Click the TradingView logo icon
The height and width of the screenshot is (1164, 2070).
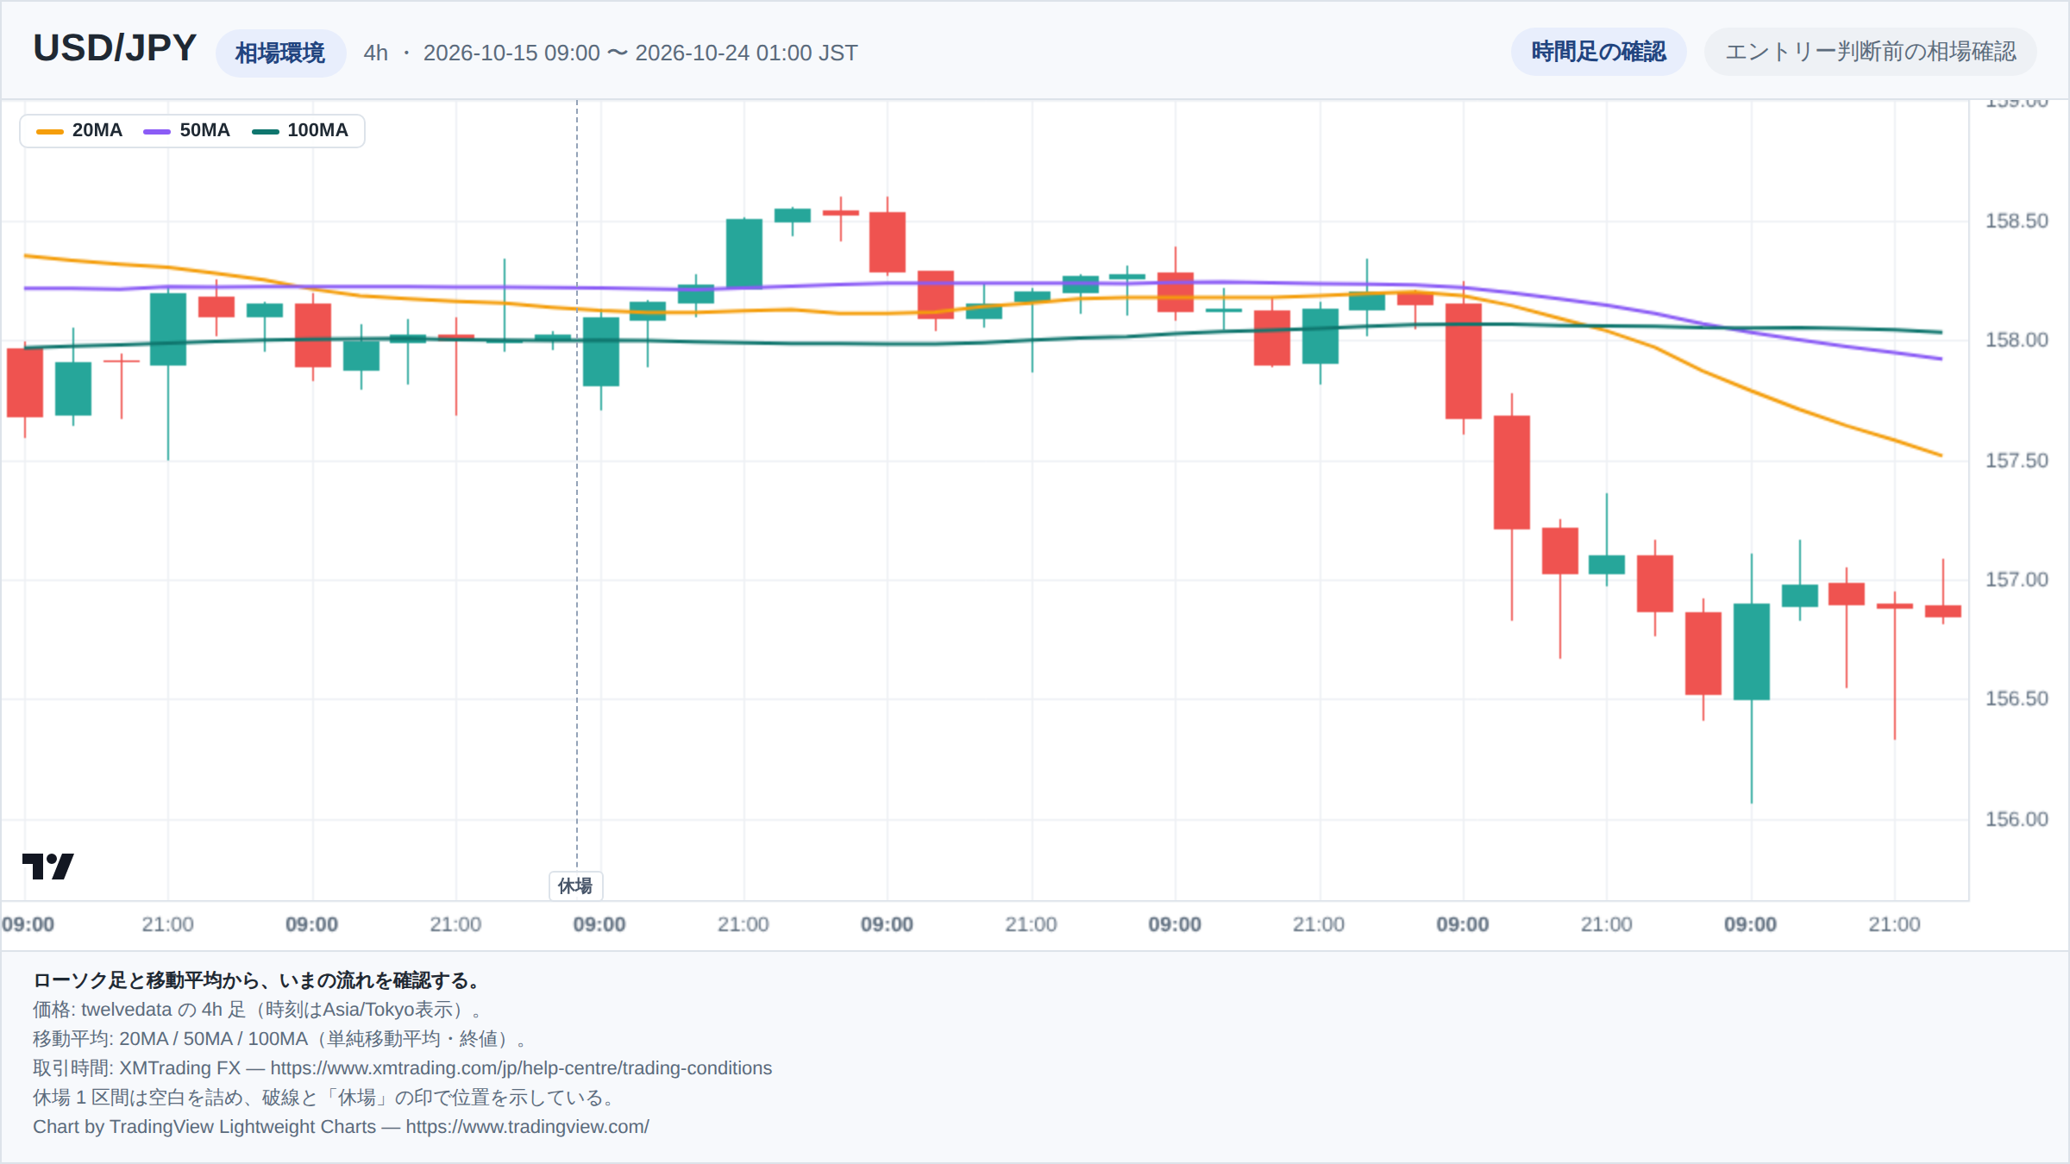pyautogui.click(x=47, y=866)
